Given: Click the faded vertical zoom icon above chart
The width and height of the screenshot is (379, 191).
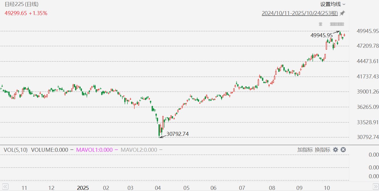Looking at the screenshot, I should pyautogui.click(x=320, y=24).
